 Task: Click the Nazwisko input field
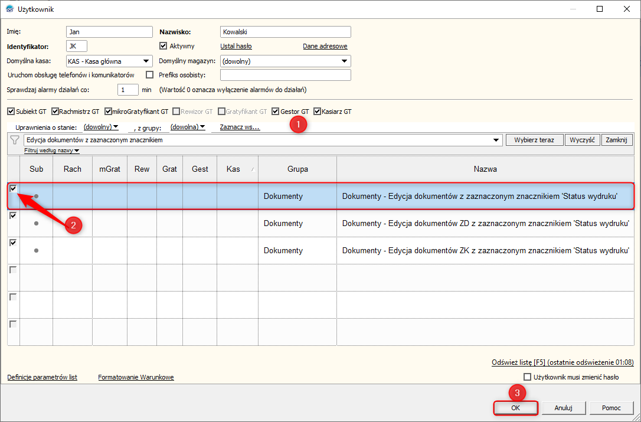(x=285, y=32)
